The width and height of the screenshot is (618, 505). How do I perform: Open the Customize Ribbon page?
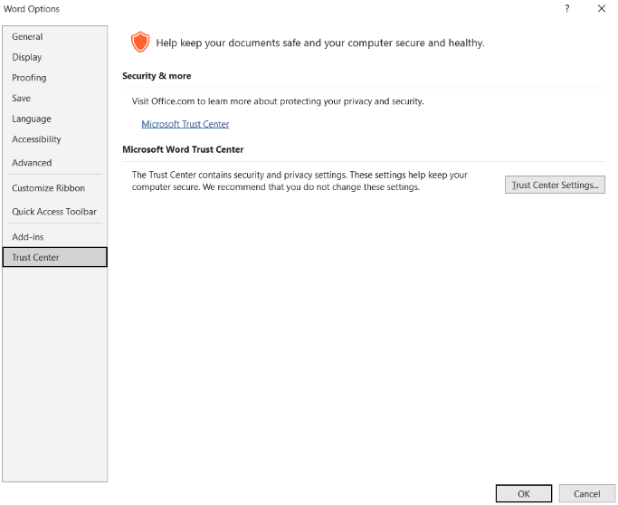pos(49,188)
